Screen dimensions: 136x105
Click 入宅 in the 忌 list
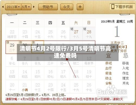tap(126, 68)
